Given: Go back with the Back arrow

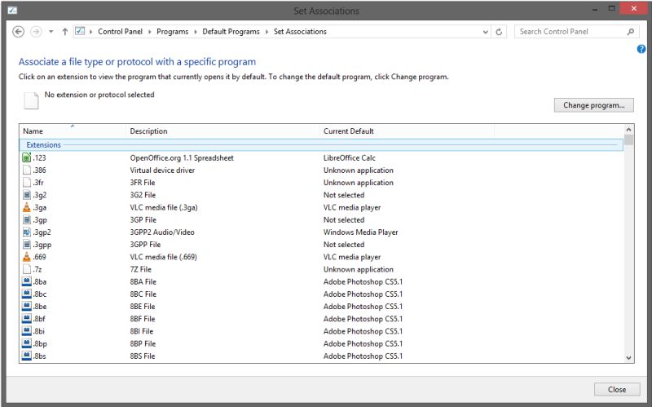Looking at the screenshot, I should click(18, 32).
